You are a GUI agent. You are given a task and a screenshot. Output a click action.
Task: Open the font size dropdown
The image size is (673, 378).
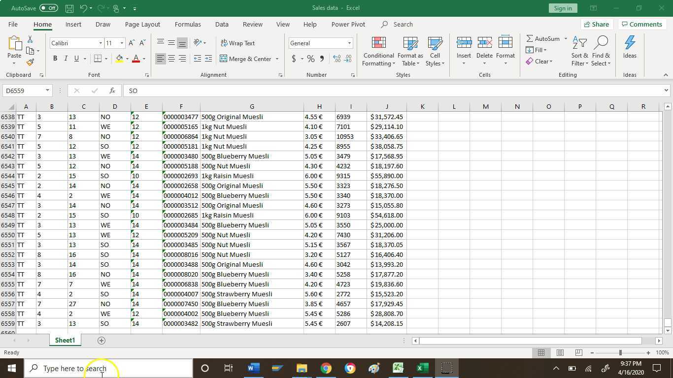click(x=121, y=43)
